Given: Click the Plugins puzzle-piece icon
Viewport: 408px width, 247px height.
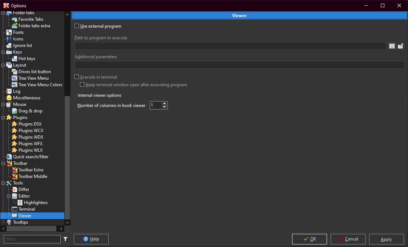Looking at the screenshot, I should (x=9, y=117).
